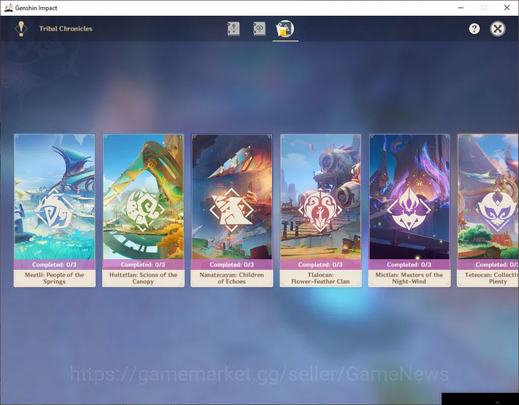Screen dimensions: 519x405
Task: Open the Huitztlan: Scions of the Canopy card
Action: [x=143, y=210]
